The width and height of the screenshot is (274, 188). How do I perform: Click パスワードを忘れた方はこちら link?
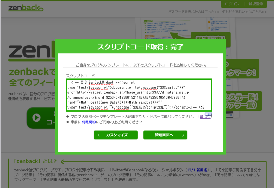(194, 12)
